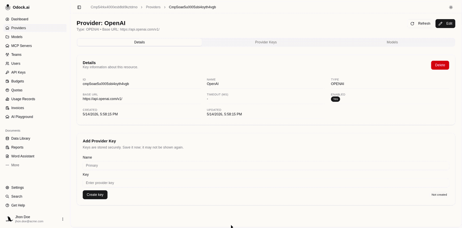The width and height of the screenshot is (462, 228).
Task: Open Usage Records in the sidebar
Action: pyautogui.click(x=35, y=99)
